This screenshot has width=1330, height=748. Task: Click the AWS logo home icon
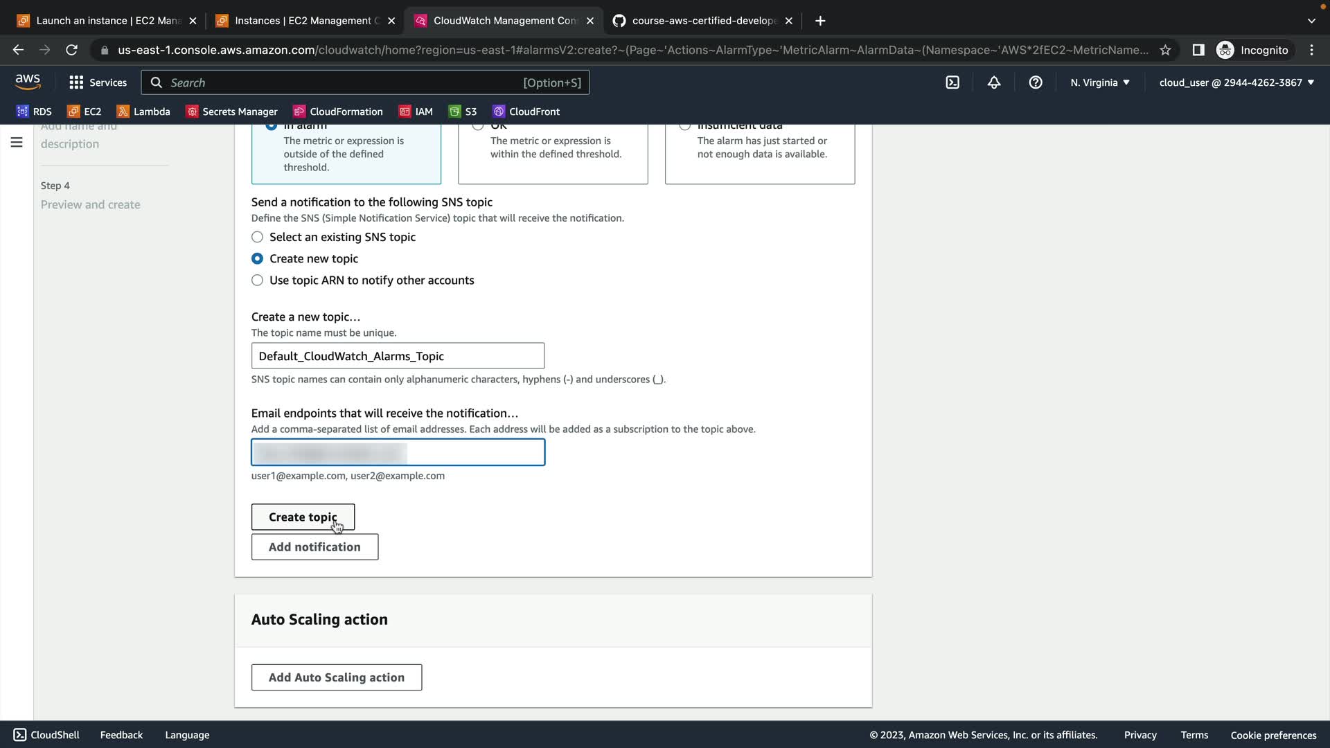coord(28,82)
